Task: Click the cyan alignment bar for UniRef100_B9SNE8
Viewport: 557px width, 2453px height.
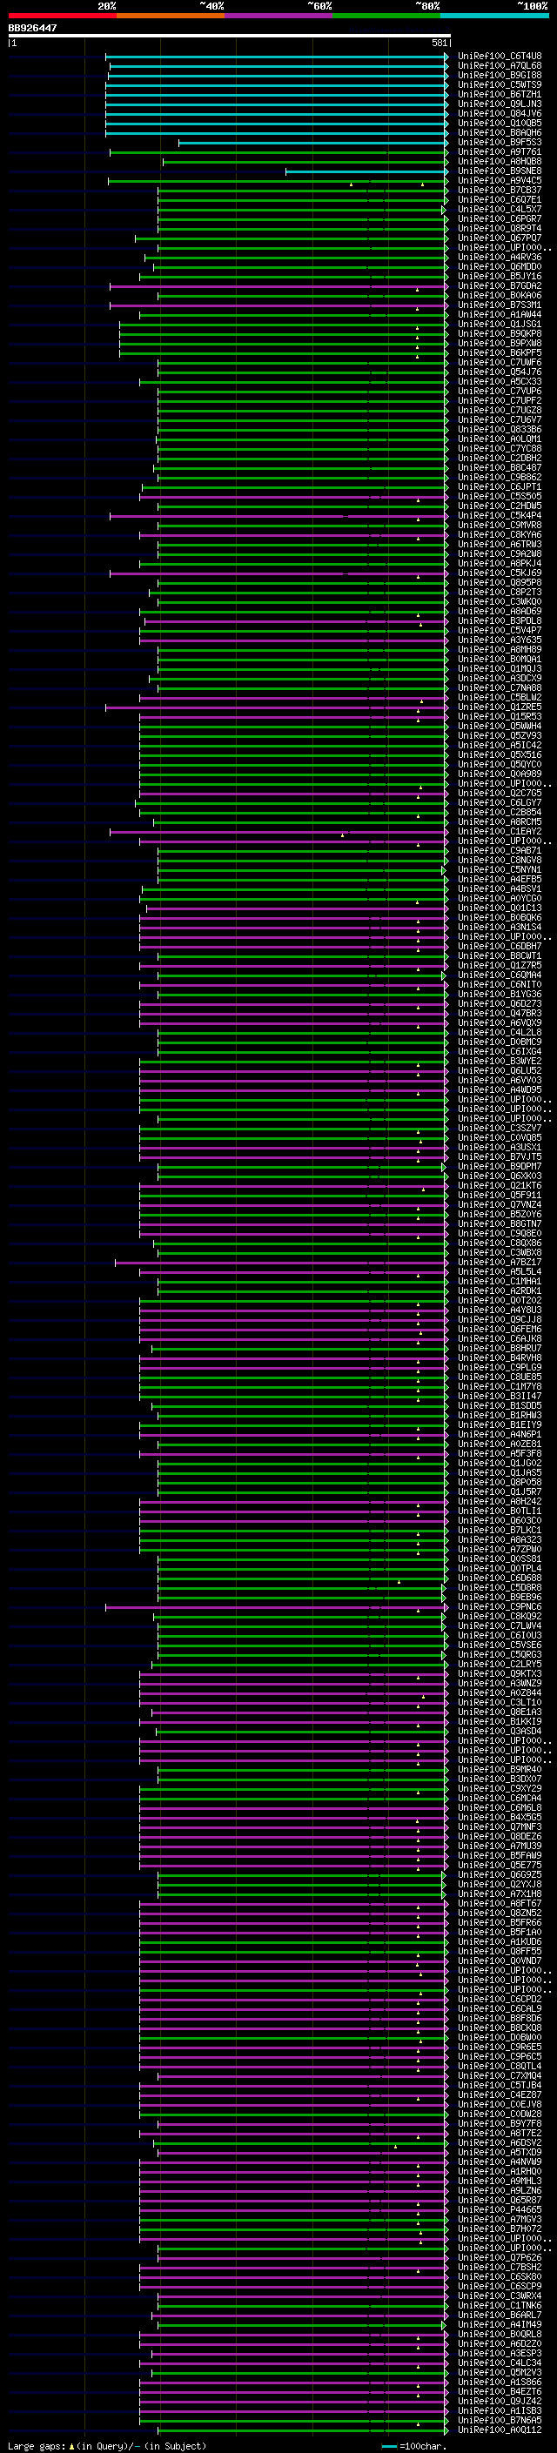Action: (366, 171)
